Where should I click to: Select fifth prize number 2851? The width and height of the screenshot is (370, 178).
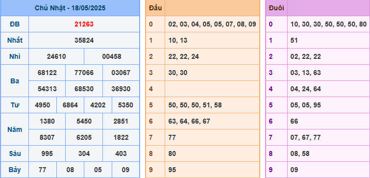point(121,121)
